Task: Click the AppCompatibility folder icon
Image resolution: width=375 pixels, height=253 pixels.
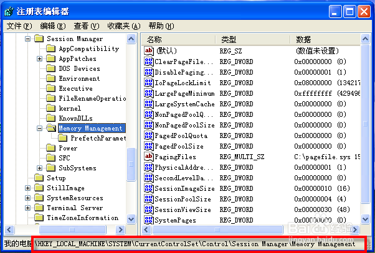Action: (x=50, y=48)
